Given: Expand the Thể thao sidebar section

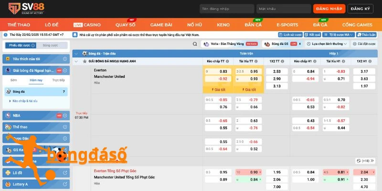Looking at the screenshot, I should coord(65,127).
